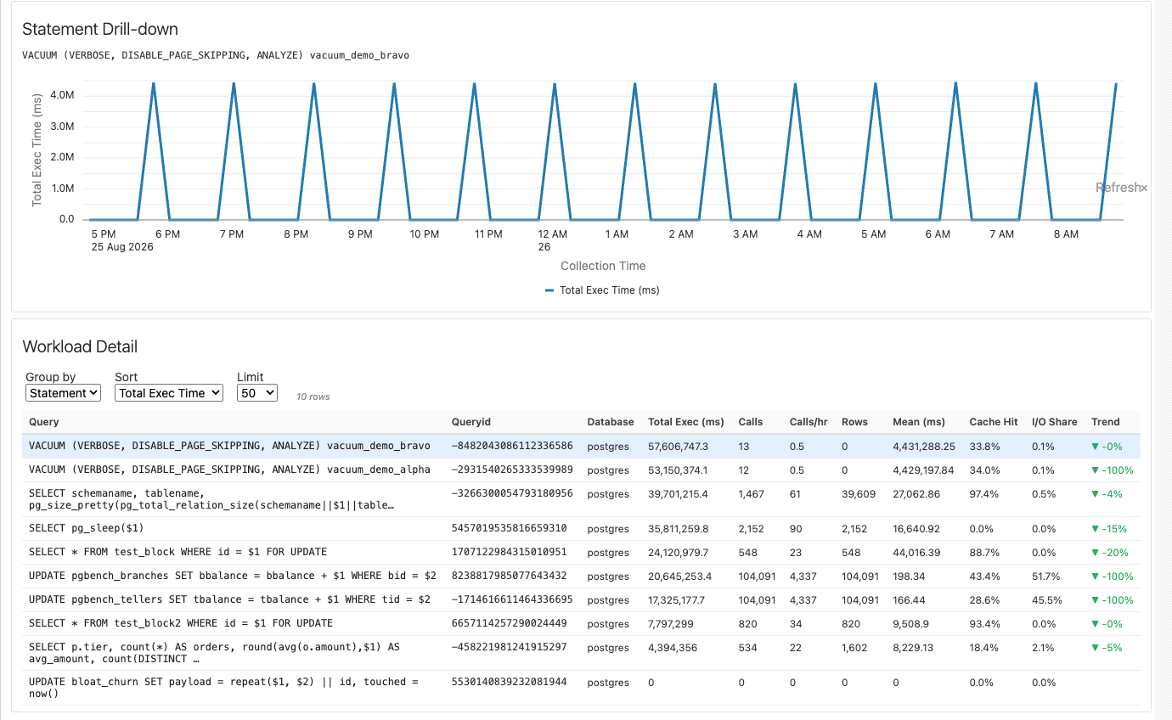
Task: Sort by the Database column header
Action: pos(611,422)
